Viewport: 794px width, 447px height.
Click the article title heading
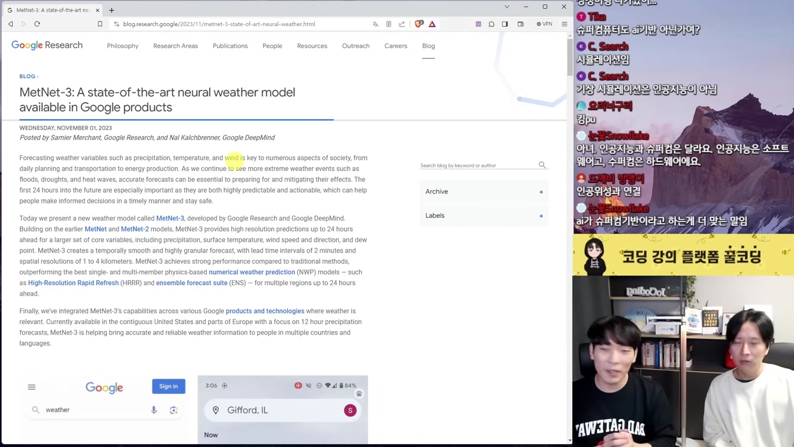[157, 100]
